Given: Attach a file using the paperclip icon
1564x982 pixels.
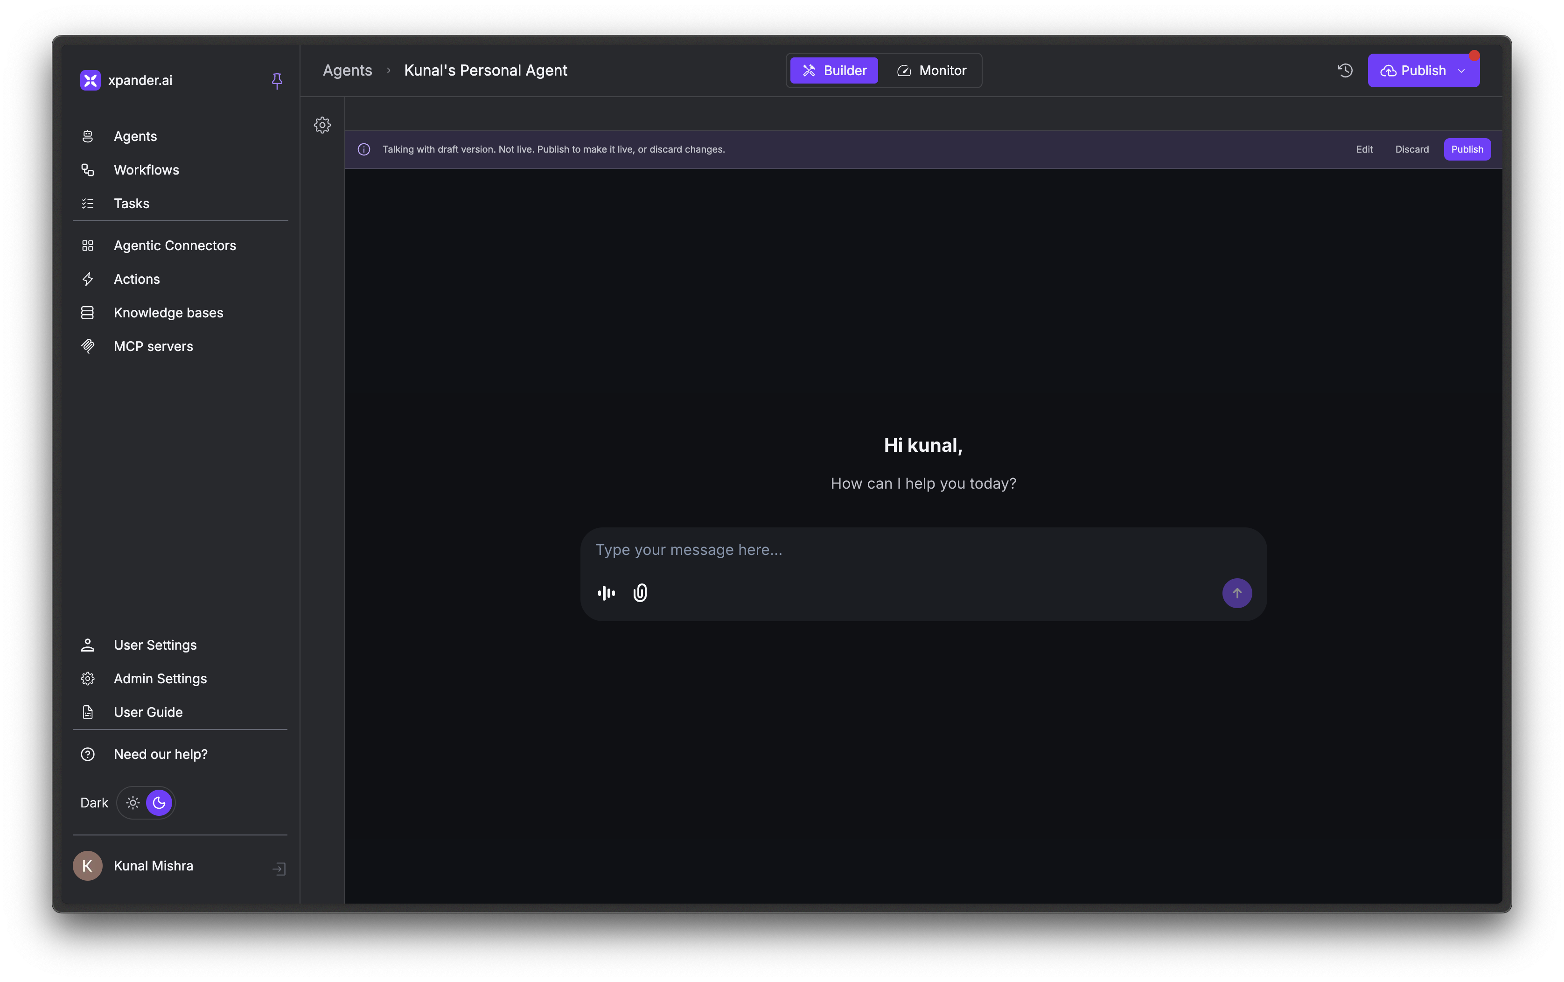Looking at the screenshot, I should [640, 592].
